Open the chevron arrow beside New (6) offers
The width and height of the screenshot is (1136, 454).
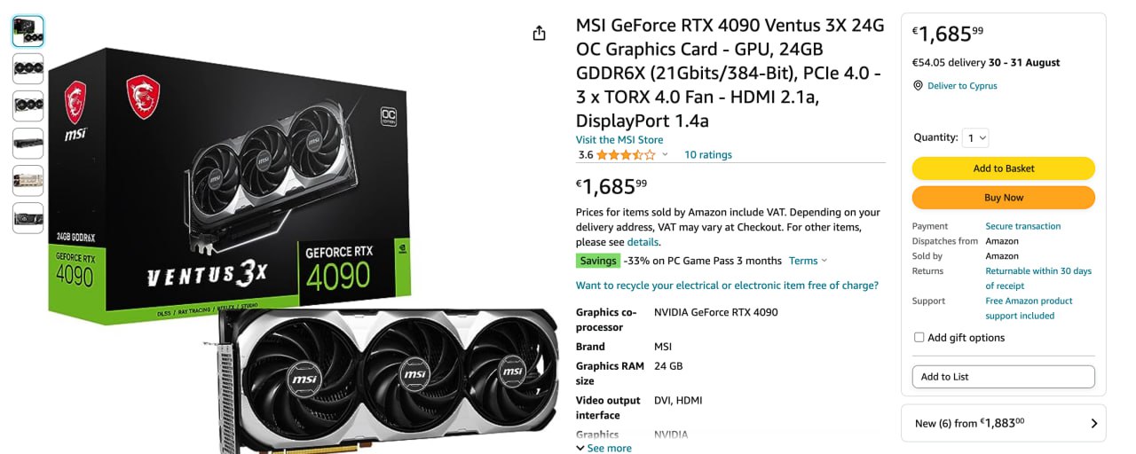pyautogui.click(x=1093, y=424)
